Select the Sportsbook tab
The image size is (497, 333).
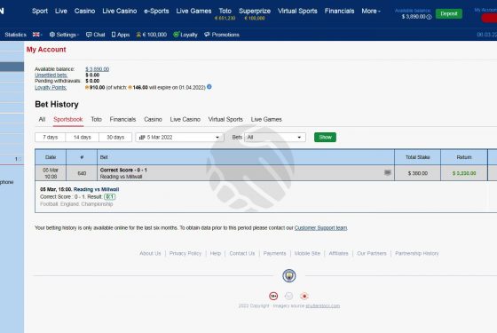(68, 120)
